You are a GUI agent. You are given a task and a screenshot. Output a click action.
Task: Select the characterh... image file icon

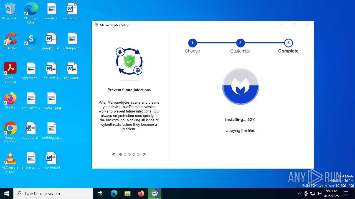click(x=31, y=160)
